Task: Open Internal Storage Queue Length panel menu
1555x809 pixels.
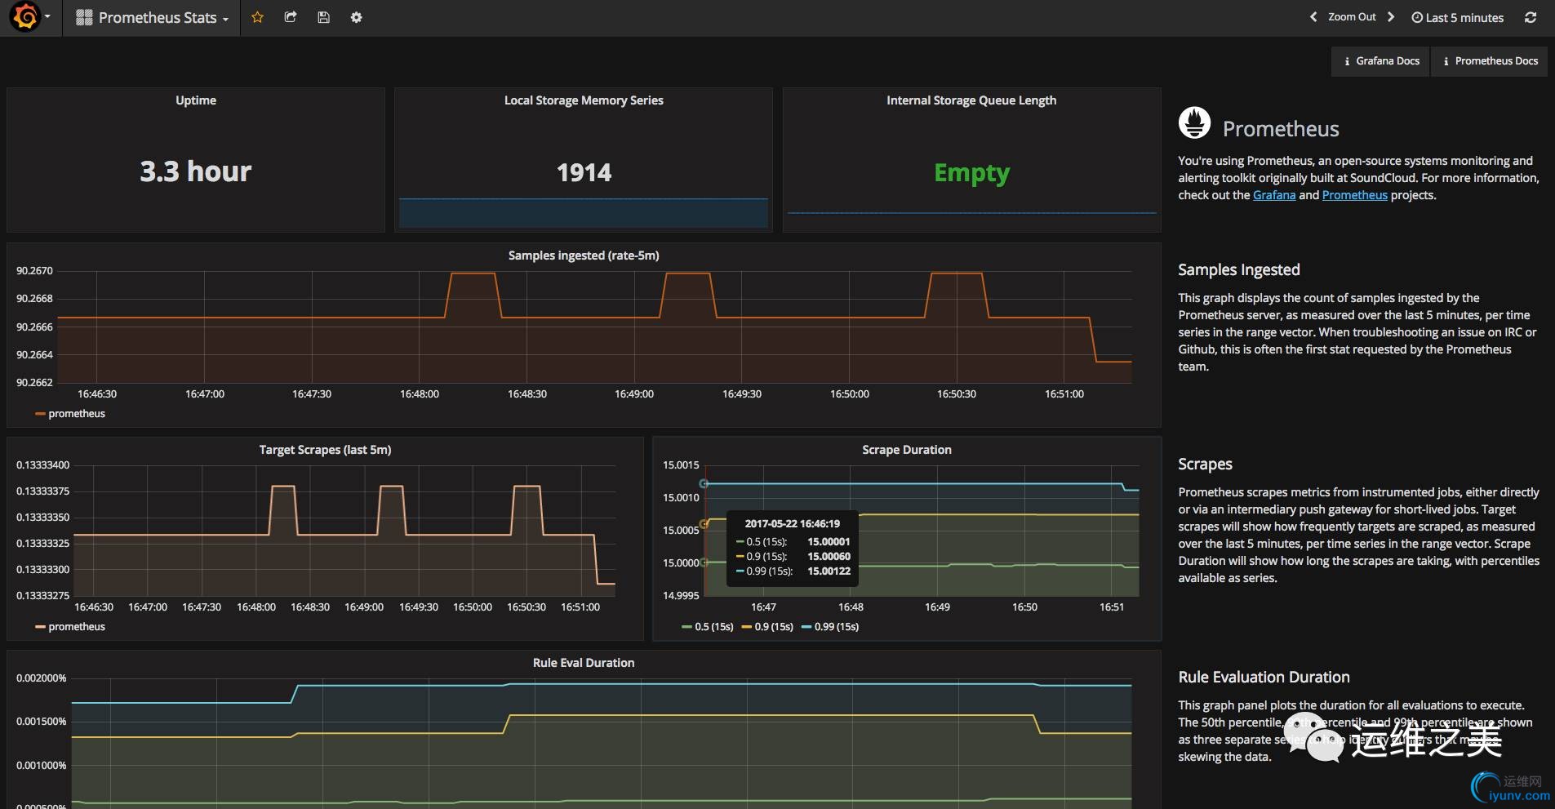Action: coord(971,100)
